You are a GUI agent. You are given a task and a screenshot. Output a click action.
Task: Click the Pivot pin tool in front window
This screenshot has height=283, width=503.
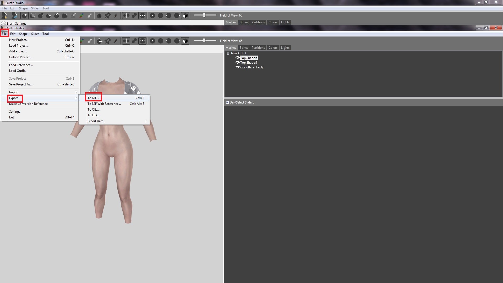[x=108, y=41]
